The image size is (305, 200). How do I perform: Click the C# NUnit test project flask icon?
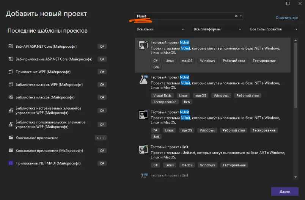point(143,45)
